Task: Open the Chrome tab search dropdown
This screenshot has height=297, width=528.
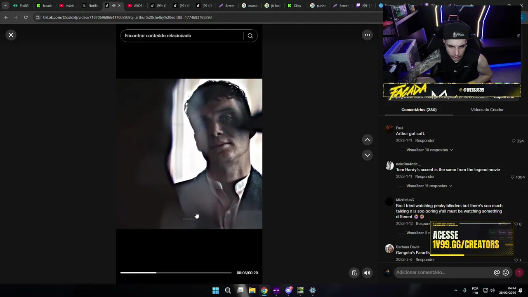Action: (x=5, y=6)
